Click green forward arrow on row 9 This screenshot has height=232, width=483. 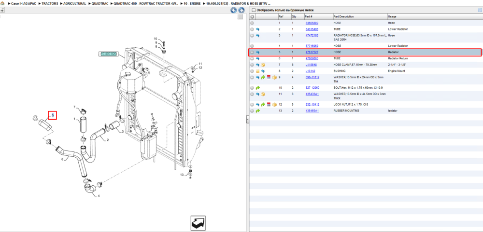pyautogui.click(x=263, y=78)
